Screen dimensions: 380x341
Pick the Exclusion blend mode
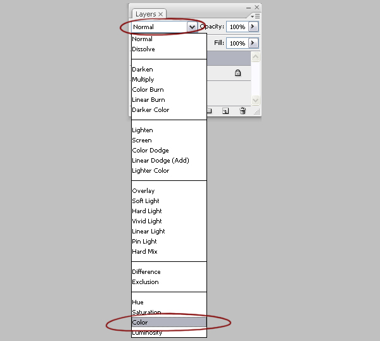point(169,282)
